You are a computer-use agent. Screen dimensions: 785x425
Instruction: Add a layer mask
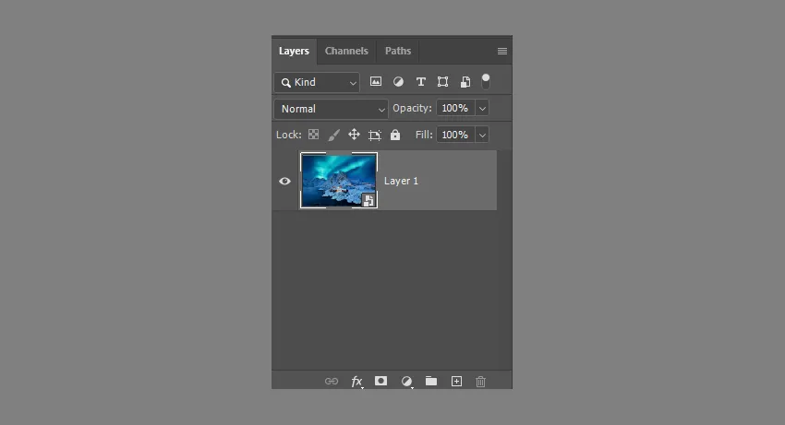coord(381,381)
